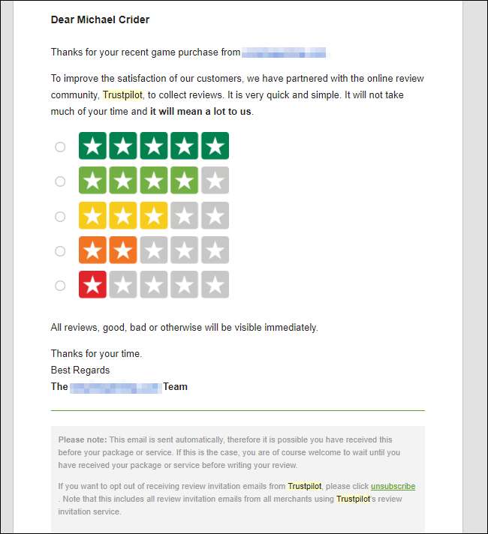
Task: Click the blurred team name in signature
Action: coord(115,387)
